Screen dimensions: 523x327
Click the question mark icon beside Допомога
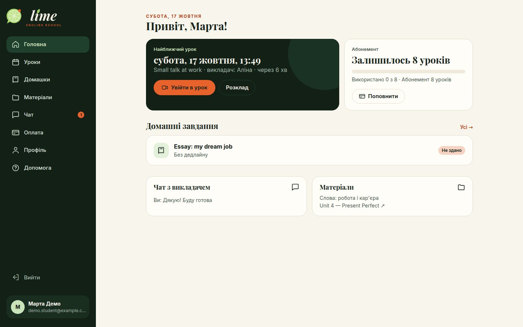click(16, 168)
